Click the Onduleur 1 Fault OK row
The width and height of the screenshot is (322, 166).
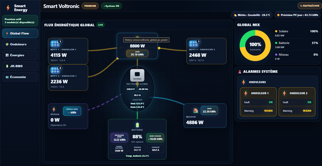[x=258, y=102]
